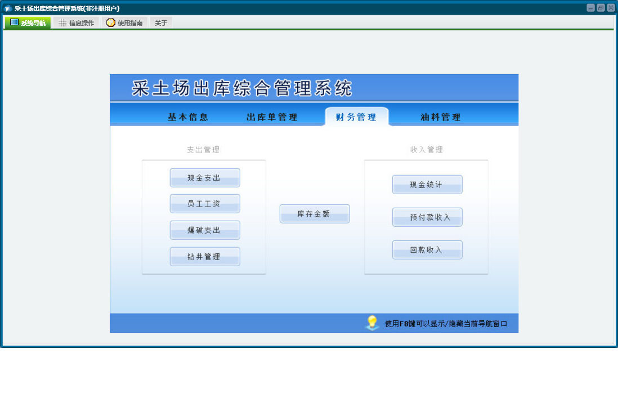The height and width of the screenshot is (403, 618).
Task: Click the 库存金额 button
Action: (315, 214)
